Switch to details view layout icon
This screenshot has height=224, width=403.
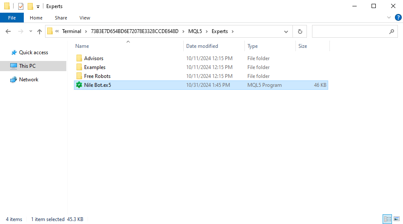point(387,219)
